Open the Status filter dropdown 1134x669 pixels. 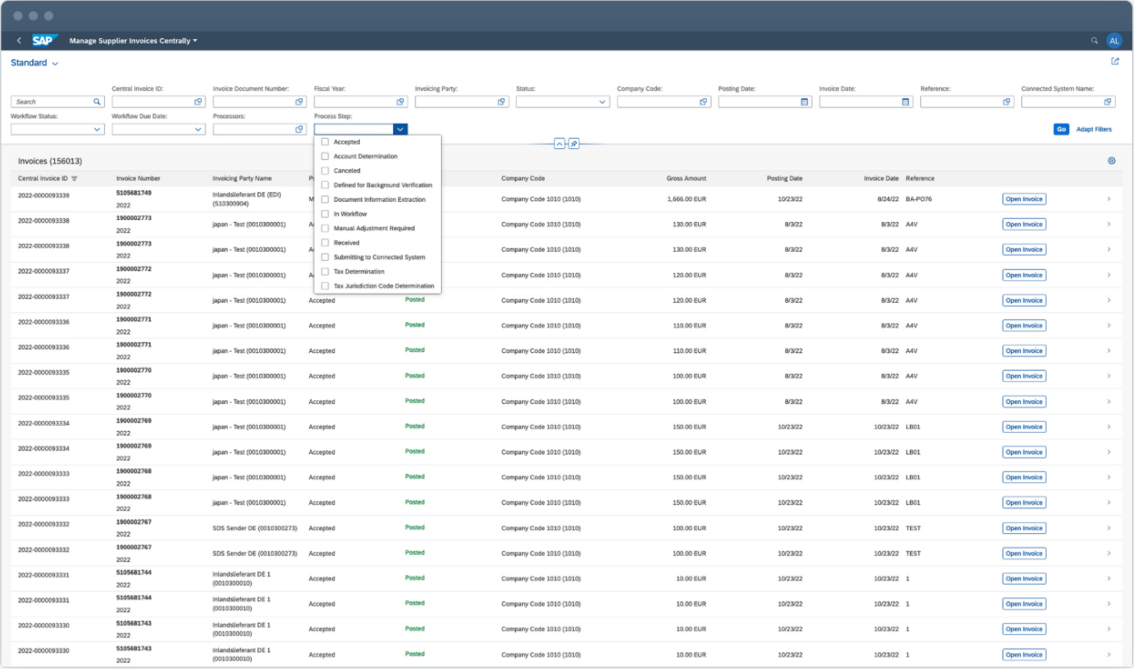(602, 102)
